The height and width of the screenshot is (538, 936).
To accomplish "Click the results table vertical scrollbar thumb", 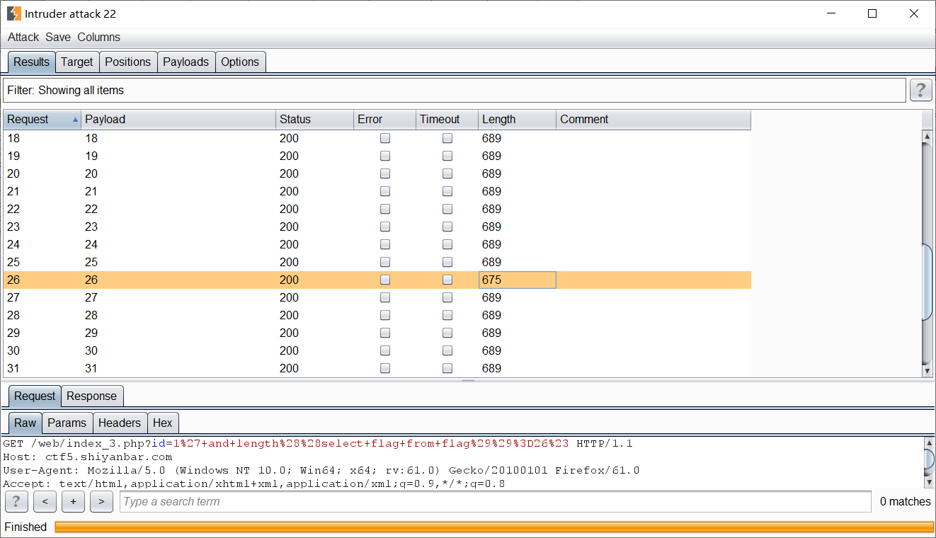I will pyautogui.click(x=927, y=282).
